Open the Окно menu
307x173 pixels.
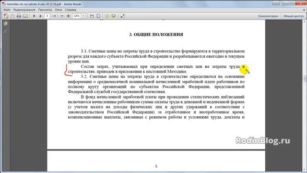tap(59, 10)
